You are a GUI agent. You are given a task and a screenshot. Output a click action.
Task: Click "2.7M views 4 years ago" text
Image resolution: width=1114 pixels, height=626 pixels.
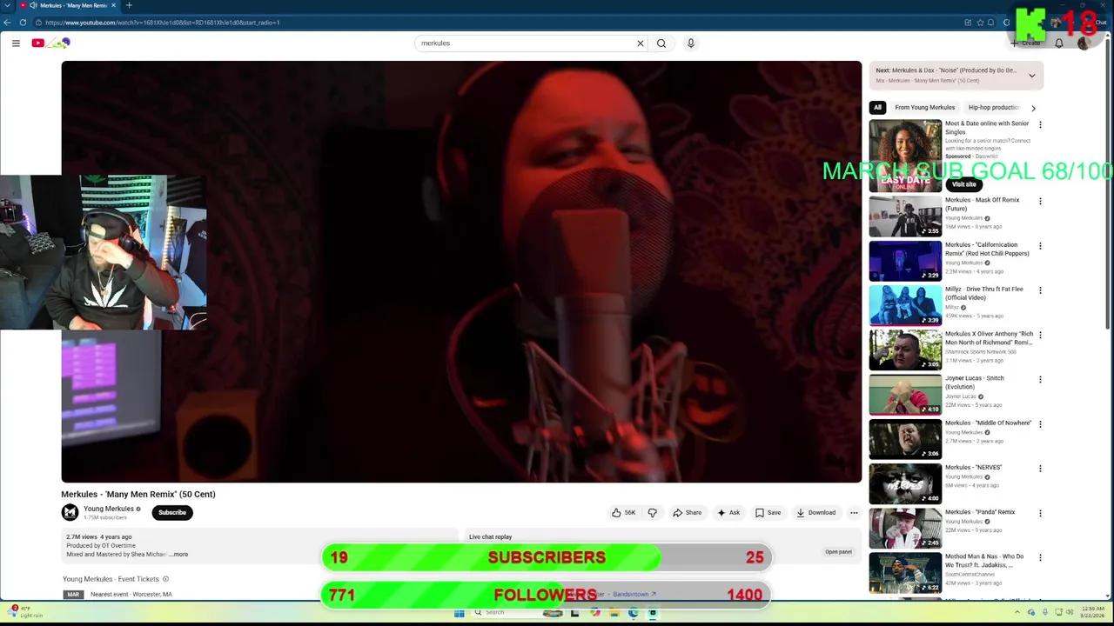pos(99,536)
